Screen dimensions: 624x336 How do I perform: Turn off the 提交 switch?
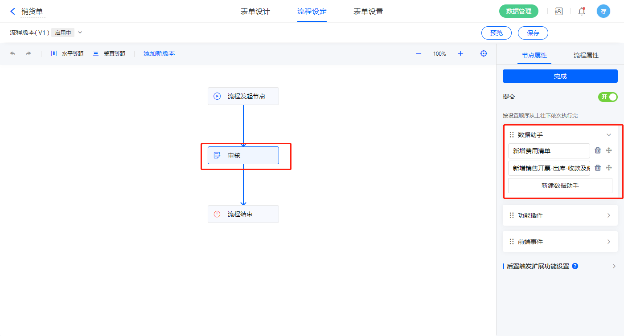tap(608, 97)
